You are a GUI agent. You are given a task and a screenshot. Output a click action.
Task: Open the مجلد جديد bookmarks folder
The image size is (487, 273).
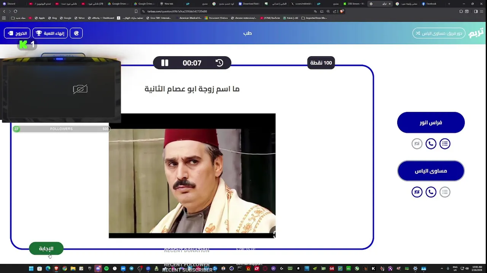[19, 18]
